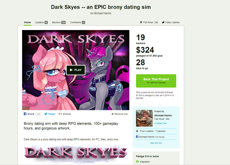Play the Dark Skyes project video
This screenshot has height=165, width=230.
(76, 70)
